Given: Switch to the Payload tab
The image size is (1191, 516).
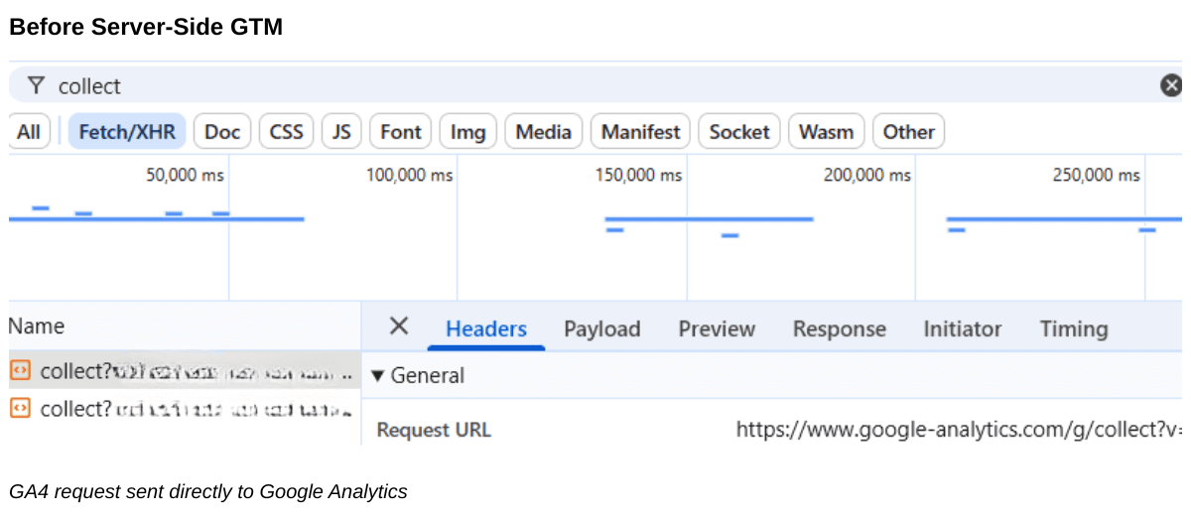Looking at the screenshot, I should click(x=602, y=329).
